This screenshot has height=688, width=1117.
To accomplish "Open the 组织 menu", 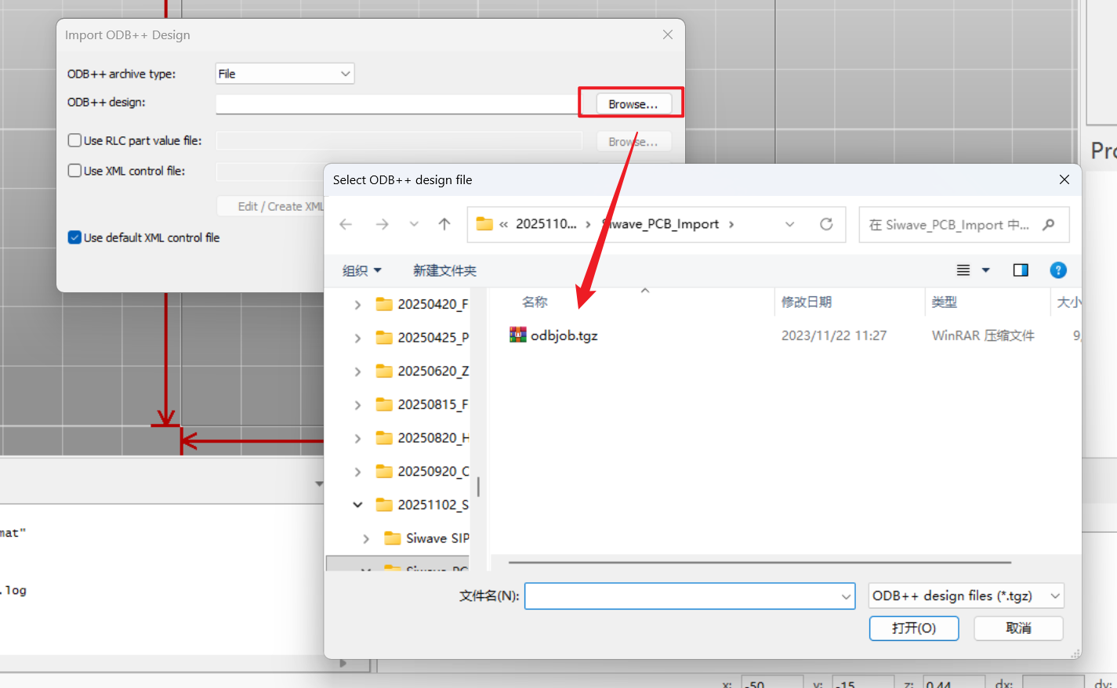I will pos(361,270).
